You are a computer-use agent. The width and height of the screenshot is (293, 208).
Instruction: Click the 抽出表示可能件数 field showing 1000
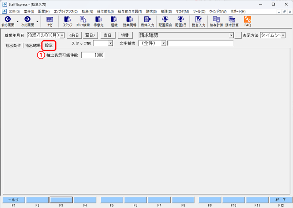pos(93,55)
